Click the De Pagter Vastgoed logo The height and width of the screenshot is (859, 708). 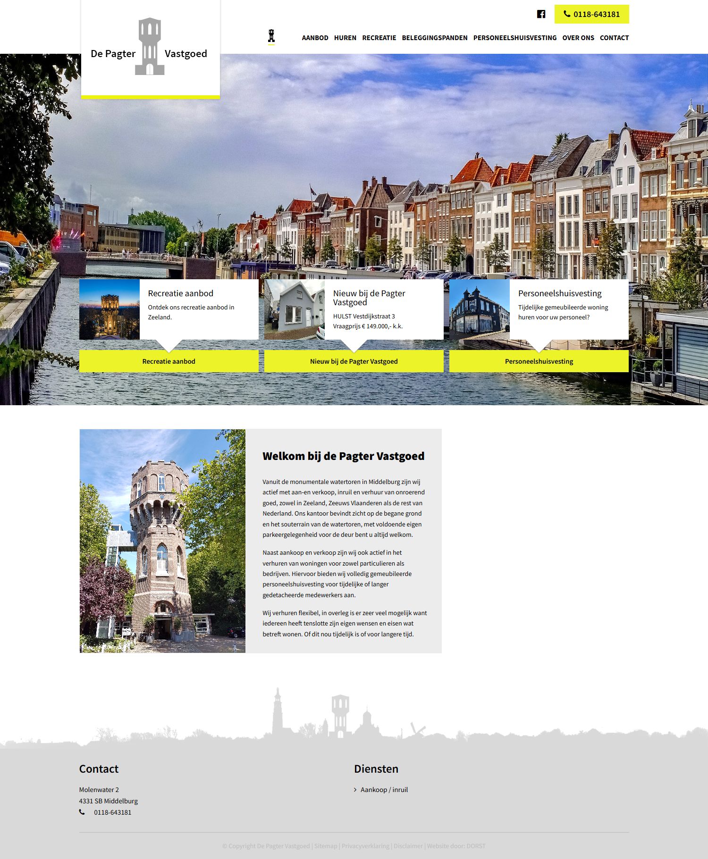coord(150,49)
